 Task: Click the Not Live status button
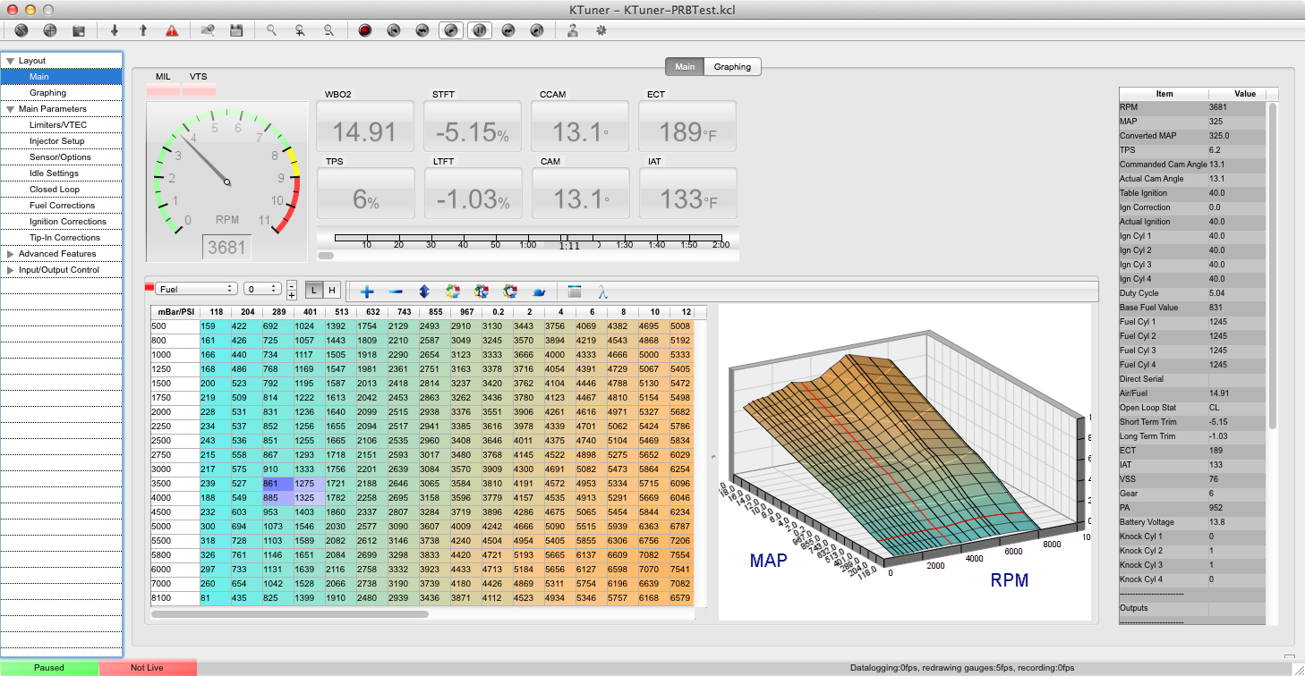tap(148, 667)
